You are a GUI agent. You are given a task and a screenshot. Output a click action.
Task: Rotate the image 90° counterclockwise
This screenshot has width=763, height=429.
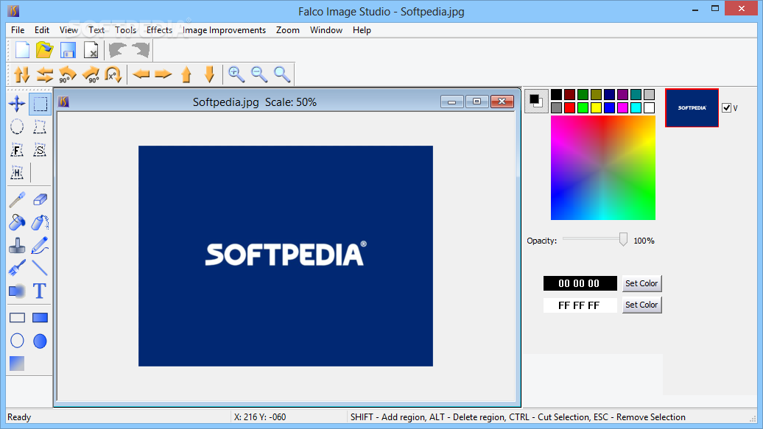68,74
